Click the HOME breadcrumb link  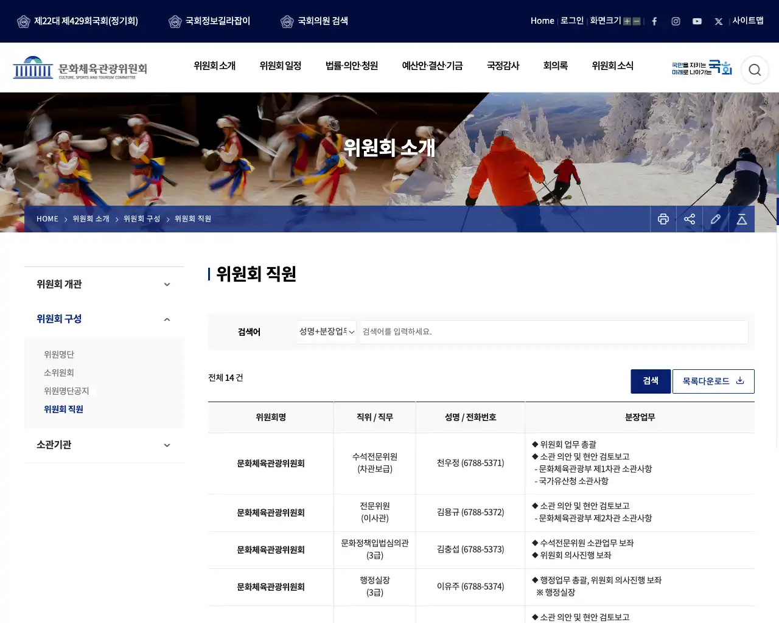click(x=47, y=219)
